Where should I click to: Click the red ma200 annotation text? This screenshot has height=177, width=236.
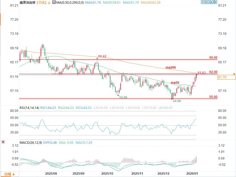[x=171, y=68]
